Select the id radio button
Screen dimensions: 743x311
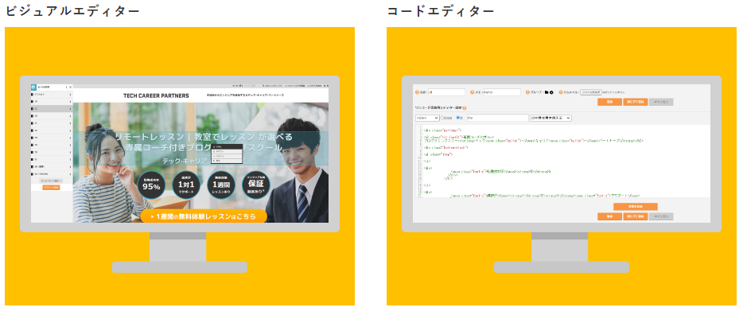tap(457, 118)
